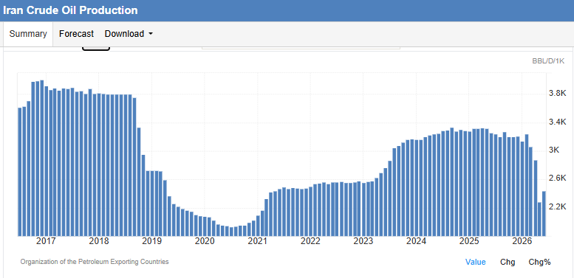Click the 2.2K y-axis label
Viewport: 574px width, 278px height.
[x=558, y=206]
